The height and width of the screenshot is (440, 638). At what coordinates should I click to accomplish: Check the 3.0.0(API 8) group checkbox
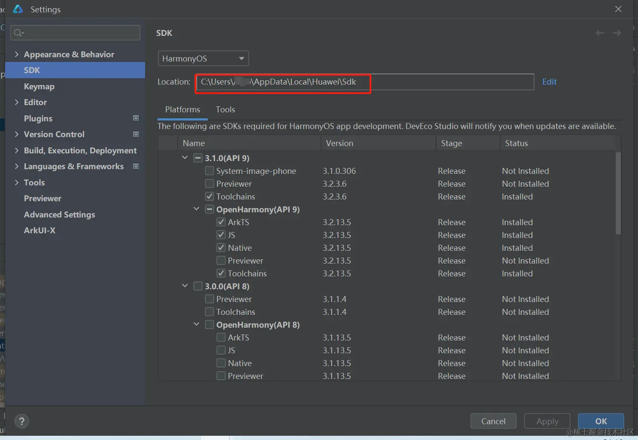[198, 286]
